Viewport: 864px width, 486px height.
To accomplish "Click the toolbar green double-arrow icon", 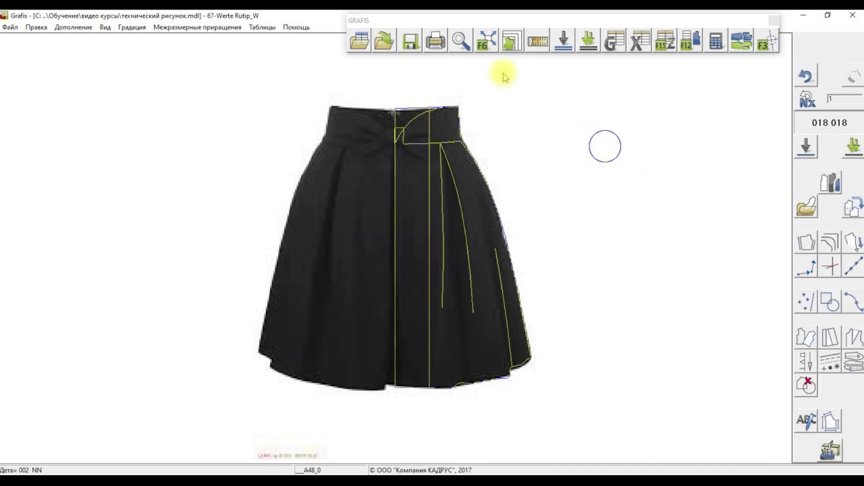I will [589, 41].
